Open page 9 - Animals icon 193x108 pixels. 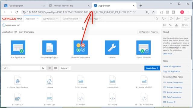click(81, 97)
